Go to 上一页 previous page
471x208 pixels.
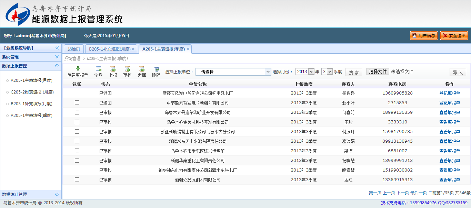pyautogui.click(x=389, y=193)
